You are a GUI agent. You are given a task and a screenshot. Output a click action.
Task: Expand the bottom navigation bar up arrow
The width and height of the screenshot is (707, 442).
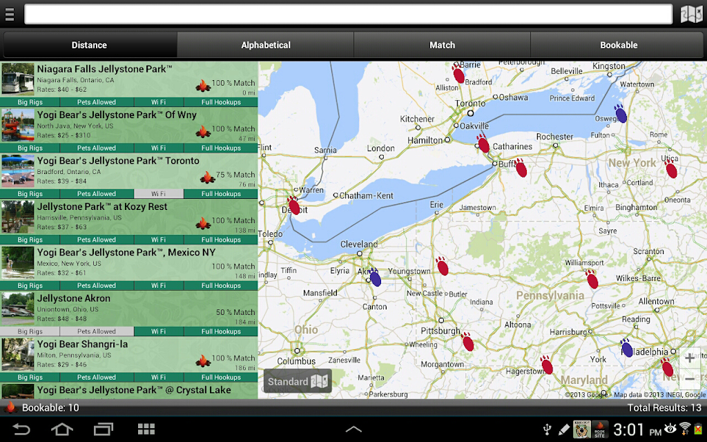point(353,429)
